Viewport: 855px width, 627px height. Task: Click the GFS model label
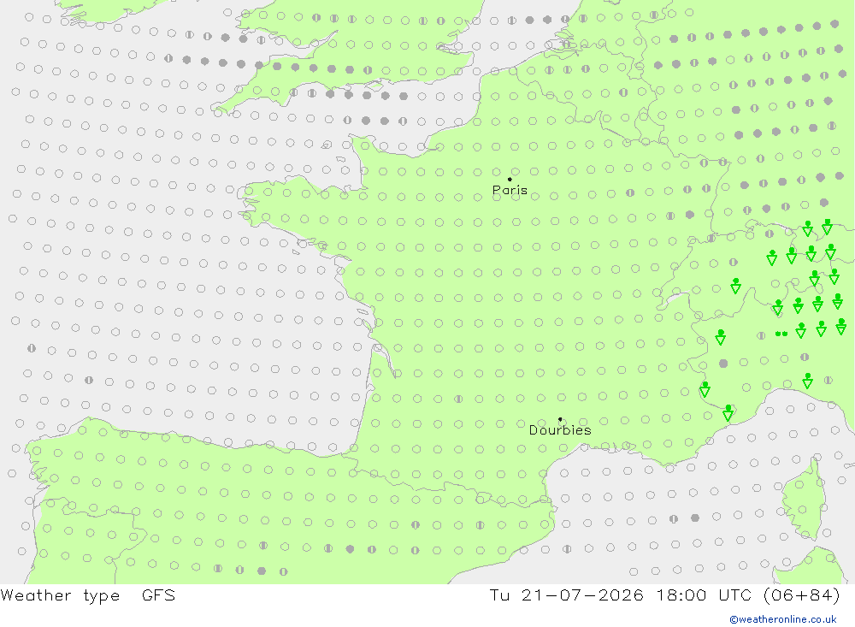[x=159, y=594]
